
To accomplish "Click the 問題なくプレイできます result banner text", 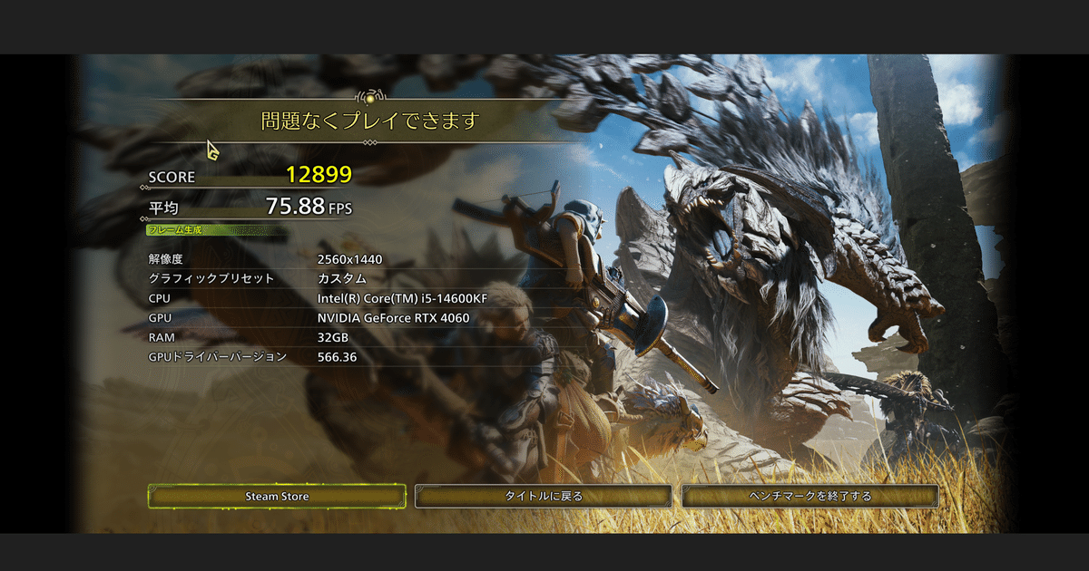I will click(369, 120).
